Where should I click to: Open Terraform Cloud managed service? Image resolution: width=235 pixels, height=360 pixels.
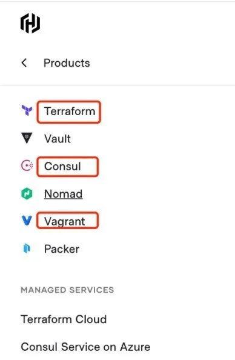tap(64, 319)
